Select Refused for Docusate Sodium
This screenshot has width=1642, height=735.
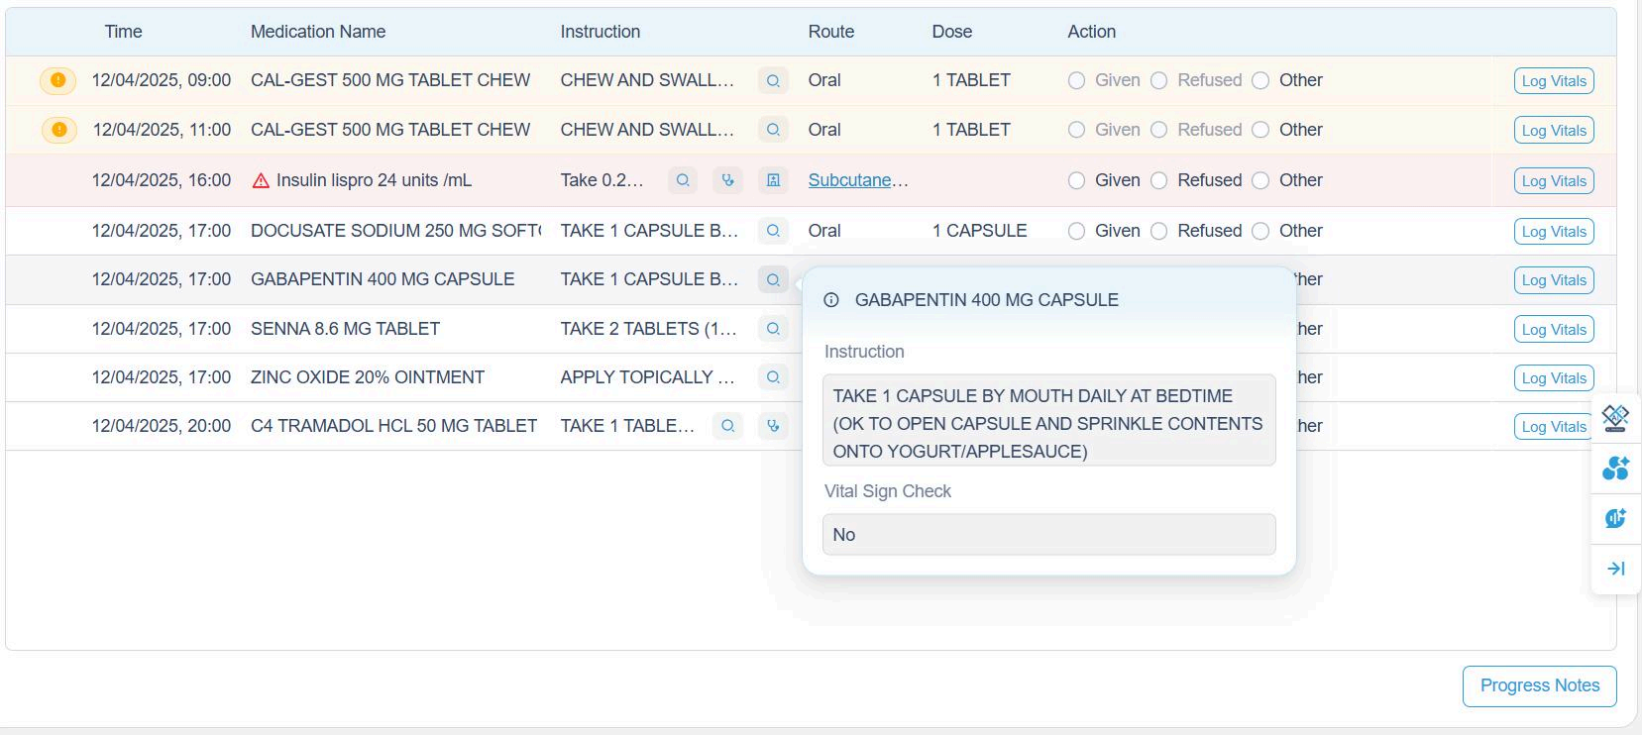[1158, 231]
